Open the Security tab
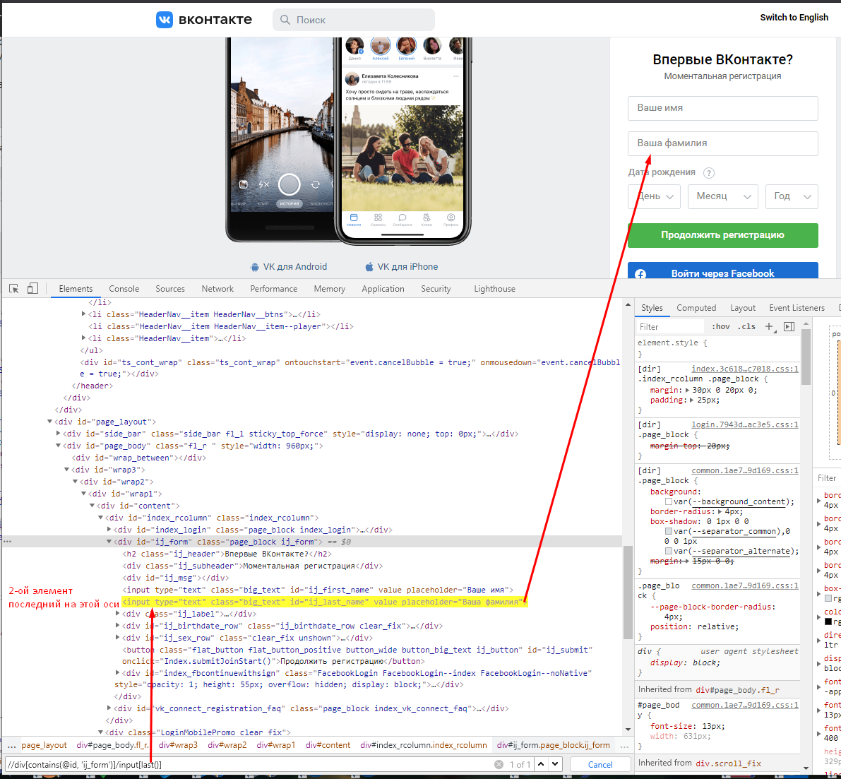Viewport: 841px width, 779px height. [436, 289]
